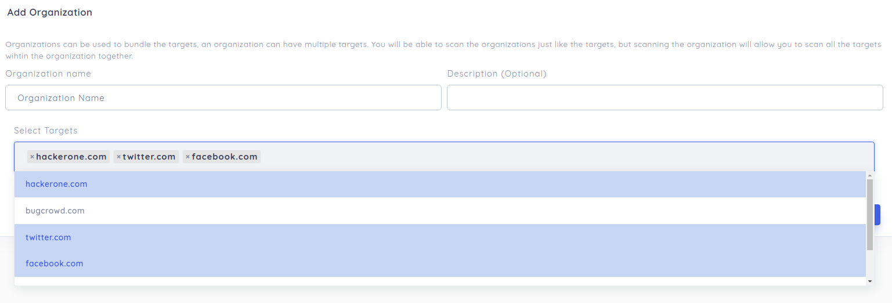892x303 pixels.
Task: Click the Description (Optional) text field
Action: tap(665, 98)
